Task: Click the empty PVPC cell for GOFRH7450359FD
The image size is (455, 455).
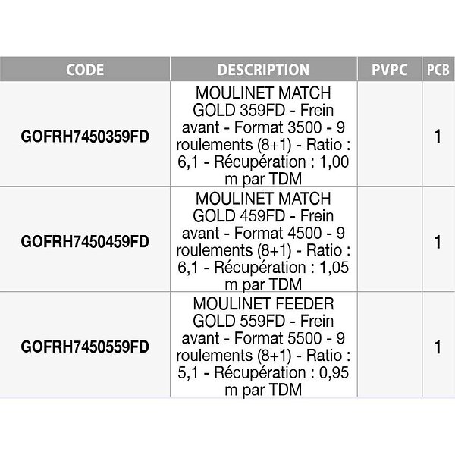Action: click(x=390, y=136)
